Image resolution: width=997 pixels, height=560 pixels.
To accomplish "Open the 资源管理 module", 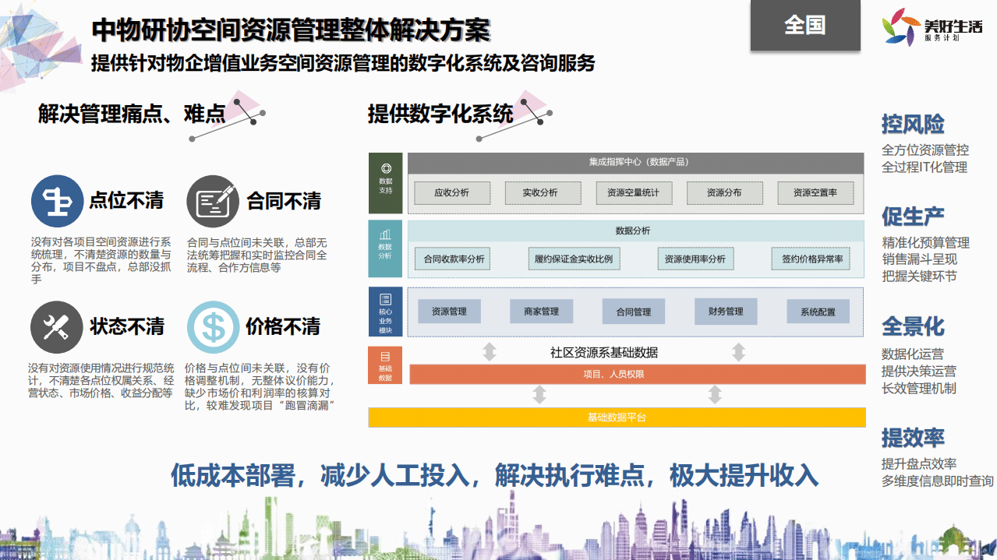I will tap(451, 311).
